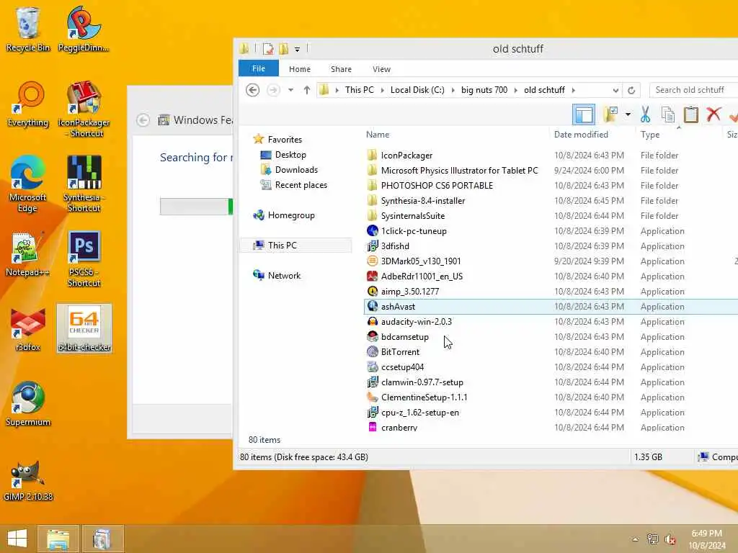Select the 64bit-checker desktop icon
This screenshot has height=553, width=738.
pyautogui.click(x=84, y=328)
